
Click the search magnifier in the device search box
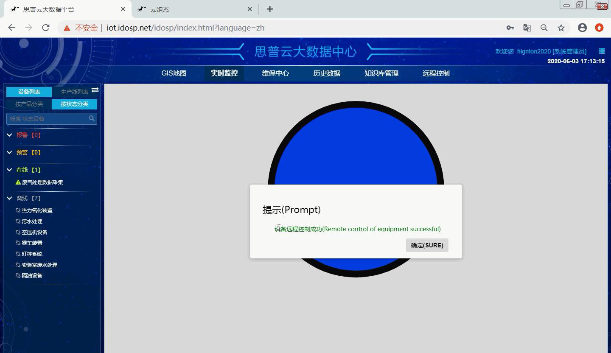pyautogui.click(x=91, y=119)
